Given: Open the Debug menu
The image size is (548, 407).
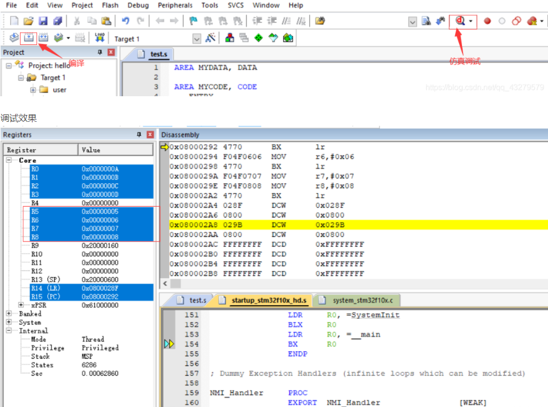Looking at the screenshot, I should tap(138, 5).
